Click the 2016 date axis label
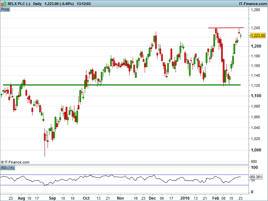The image size is (268, 201). [185, 198]
